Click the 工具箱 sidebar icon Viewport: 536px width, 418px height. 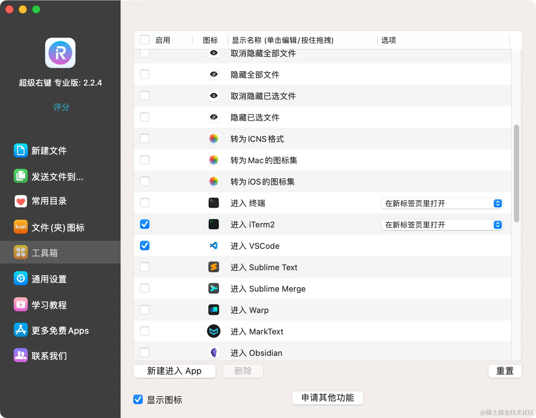pos(21,252)
